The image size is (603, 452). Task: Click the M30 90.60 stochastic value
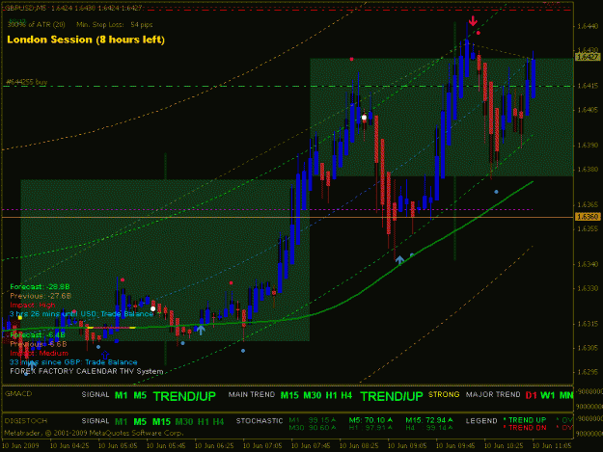pyautogui.click(x=313, y=427)
